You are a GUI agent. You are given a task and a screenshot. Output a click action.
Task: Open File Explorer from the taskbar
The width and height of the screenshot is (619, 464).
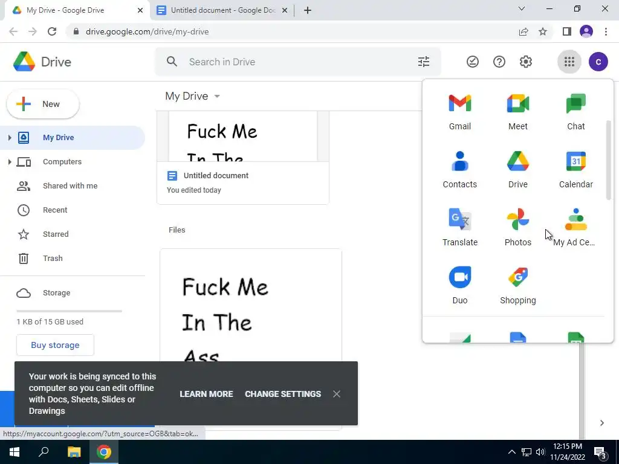point(74,452)
